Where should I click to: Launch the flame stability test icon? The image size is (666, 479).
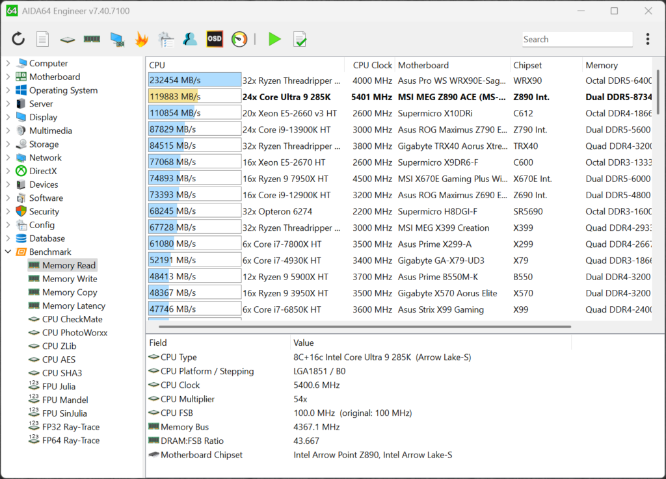click(x=141, y=40)
